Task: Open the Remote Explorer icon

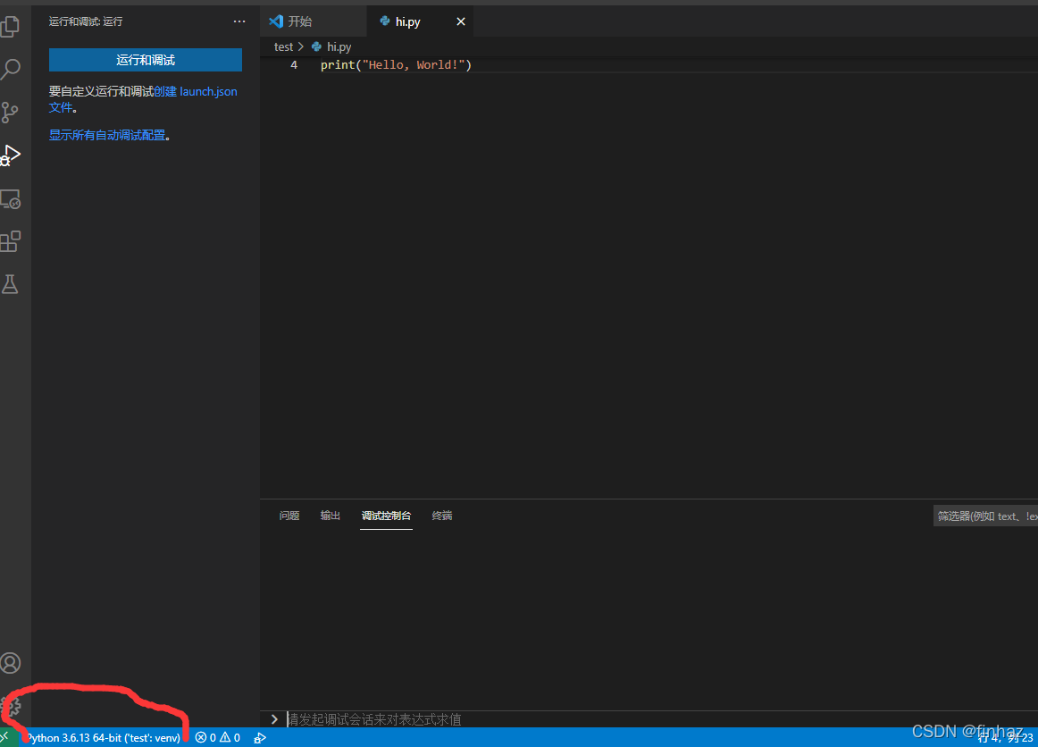Action: coord(11,198)
